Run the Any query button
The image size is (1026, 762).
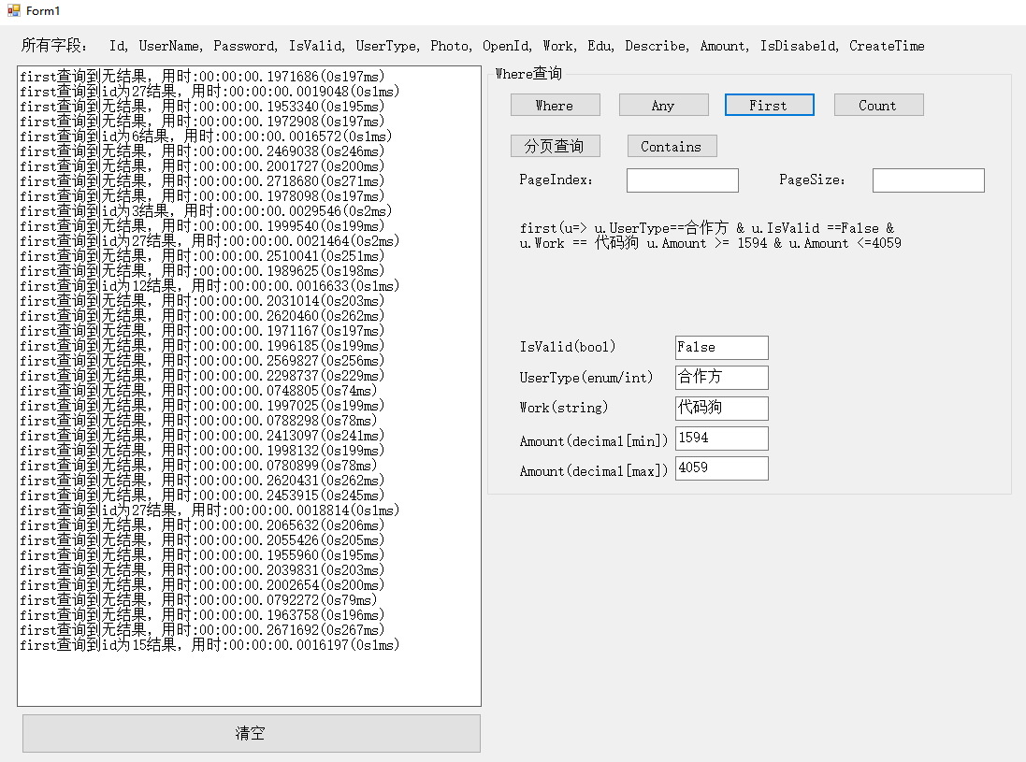[663, 106]
